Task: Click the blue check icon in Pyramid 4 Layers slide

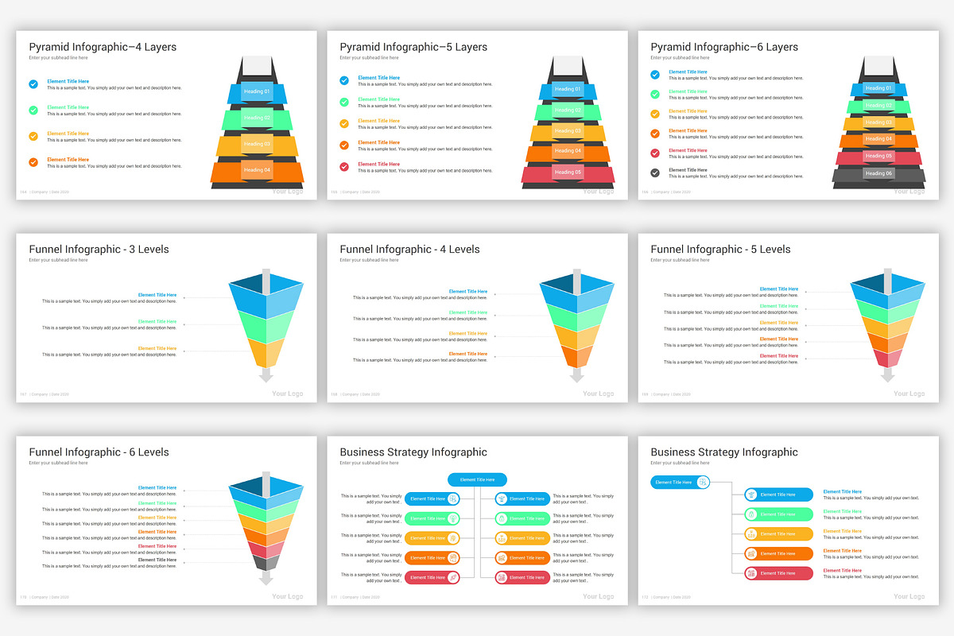Action: (x=33, y=83)
